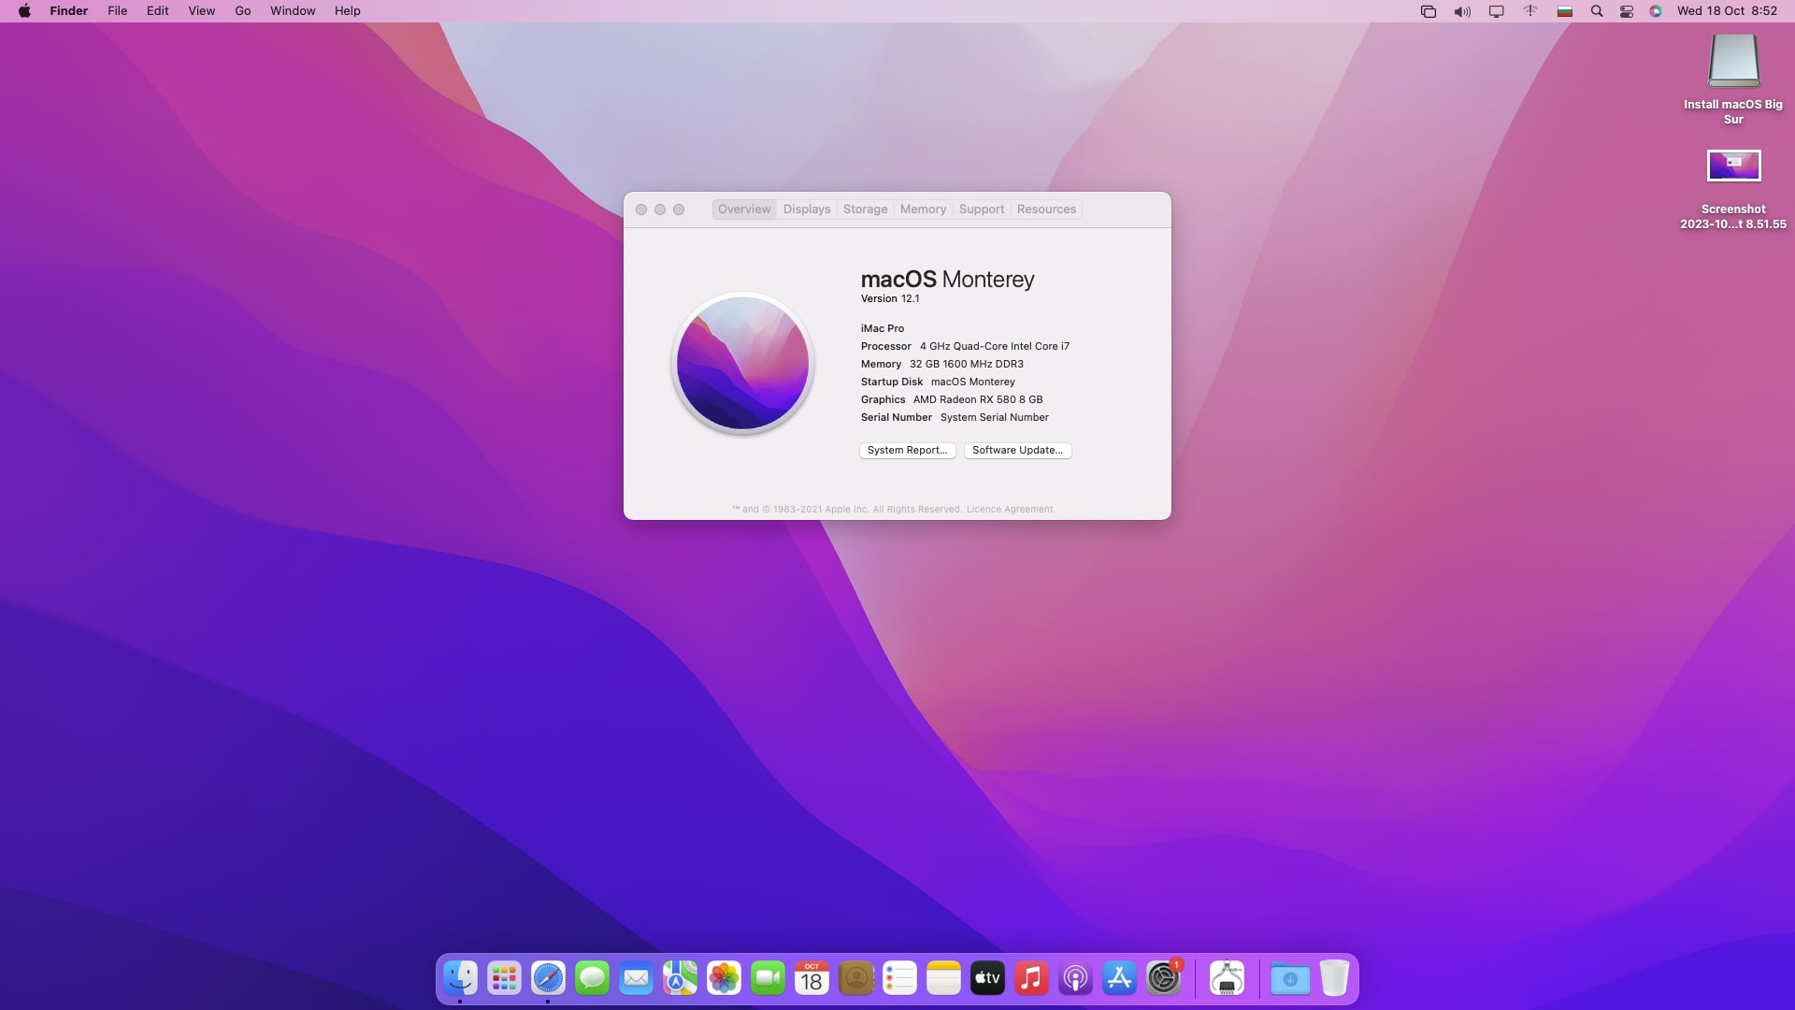Open Downloads folder in the Dock
The height and width of the screenshot is (1010, 1795).
click(1290, 978)
